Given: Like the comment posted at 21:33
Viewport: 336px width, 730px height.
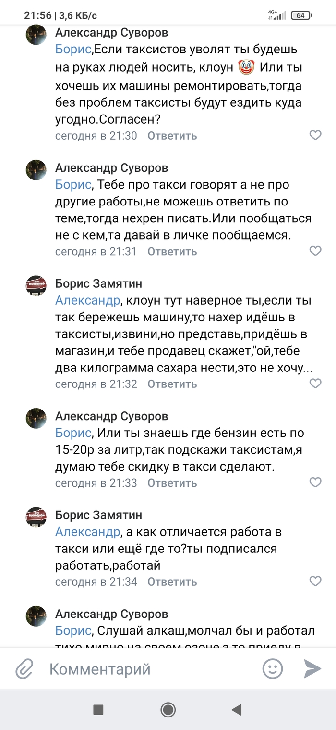Looking at the screenshot, I should coord(315,482).
